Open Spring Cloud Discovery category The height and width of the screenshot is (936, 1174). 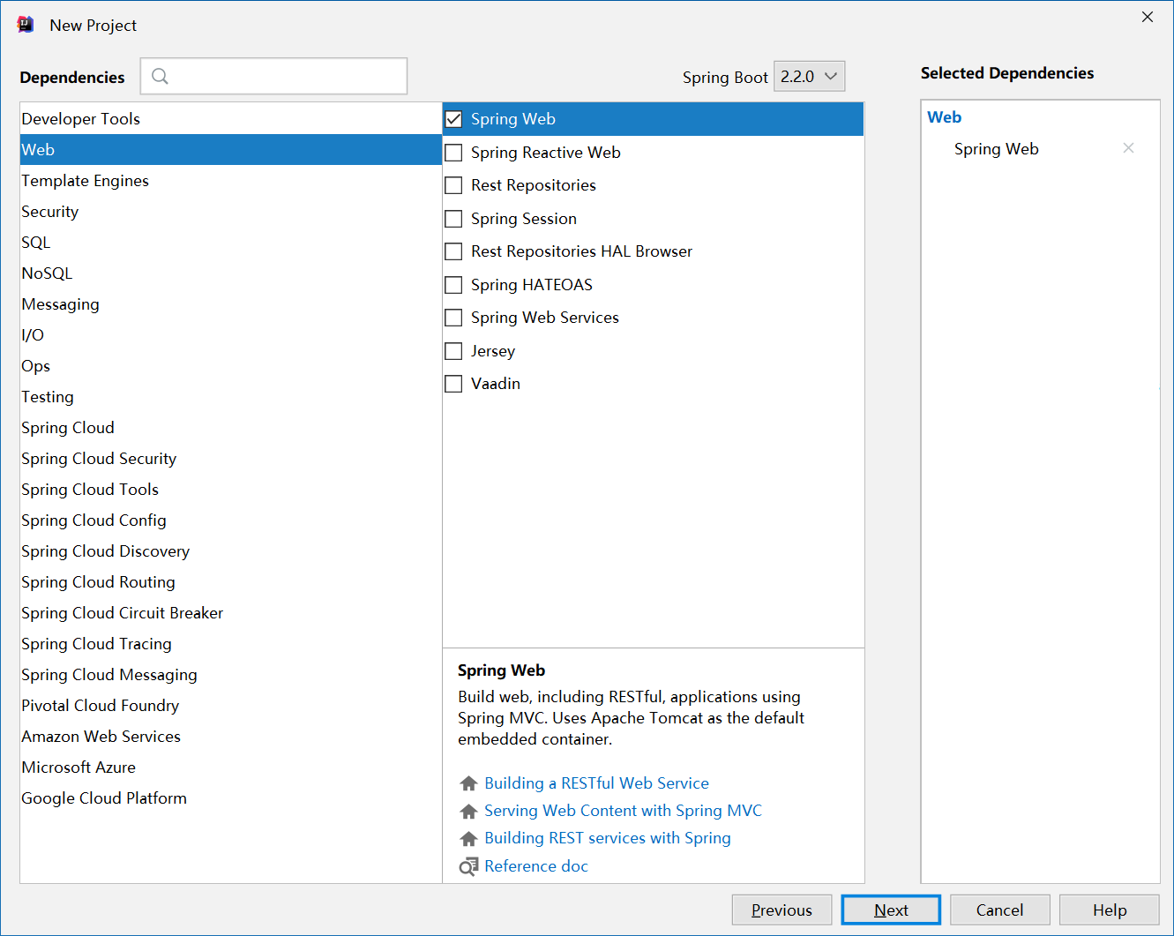[230, 551]
